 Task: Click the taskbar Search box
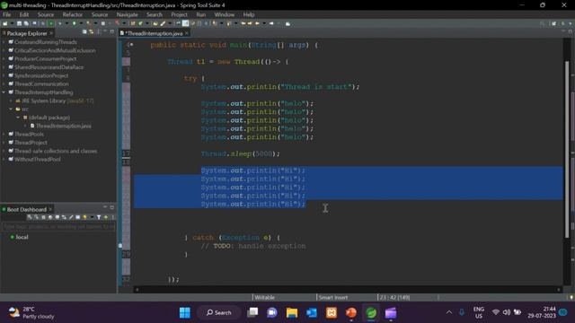point(219,313)
